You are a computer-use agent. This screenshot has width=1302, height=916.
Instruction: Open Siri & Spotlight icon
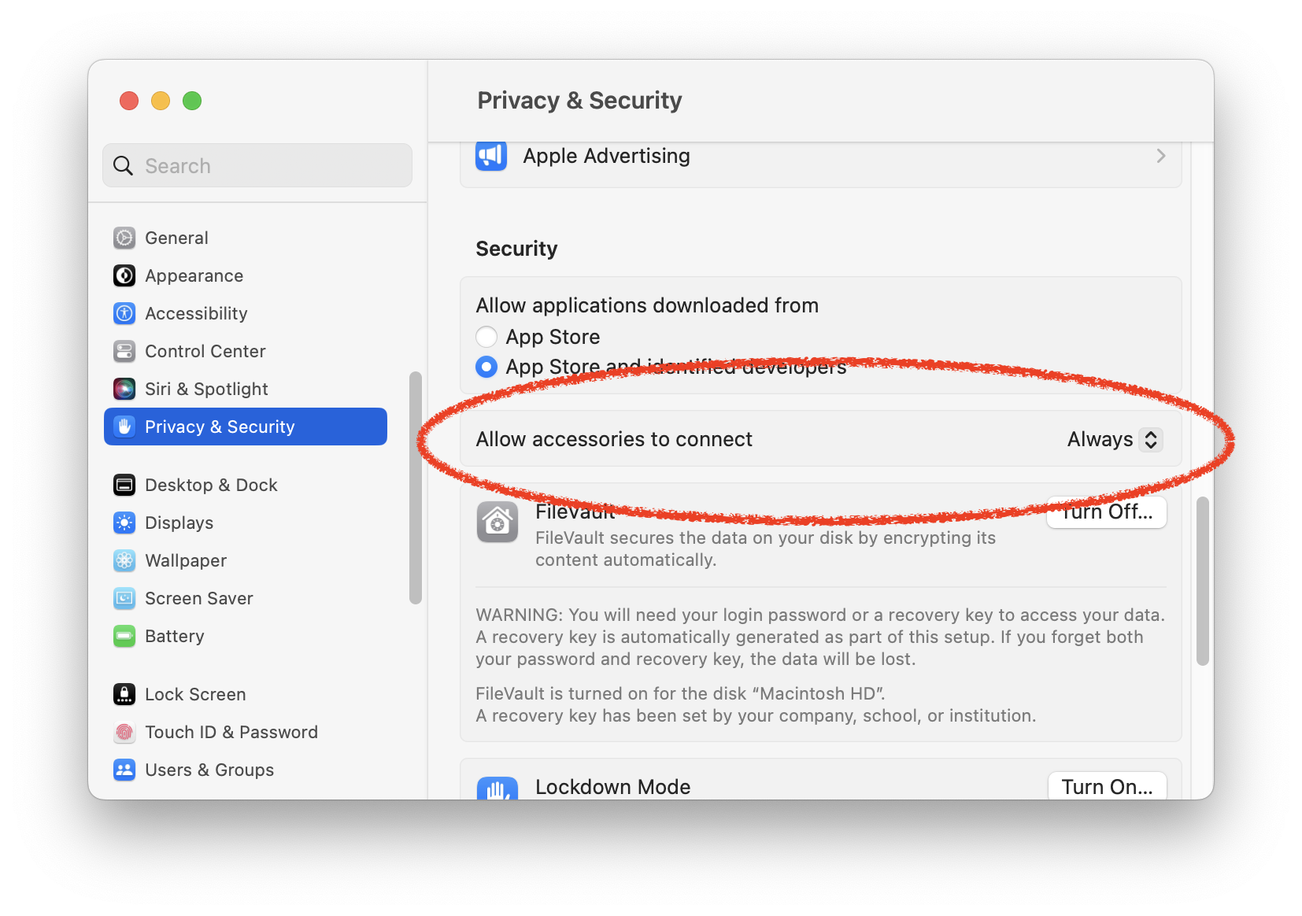coord(124,389)
